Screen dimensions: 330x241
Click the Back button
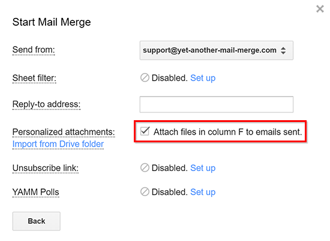coord(37,221)
